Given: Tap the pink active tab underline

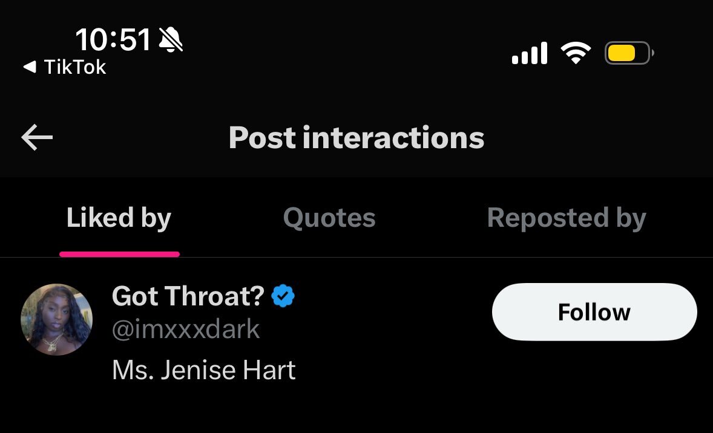Looking at the screenshot, I should click(120, 255).
